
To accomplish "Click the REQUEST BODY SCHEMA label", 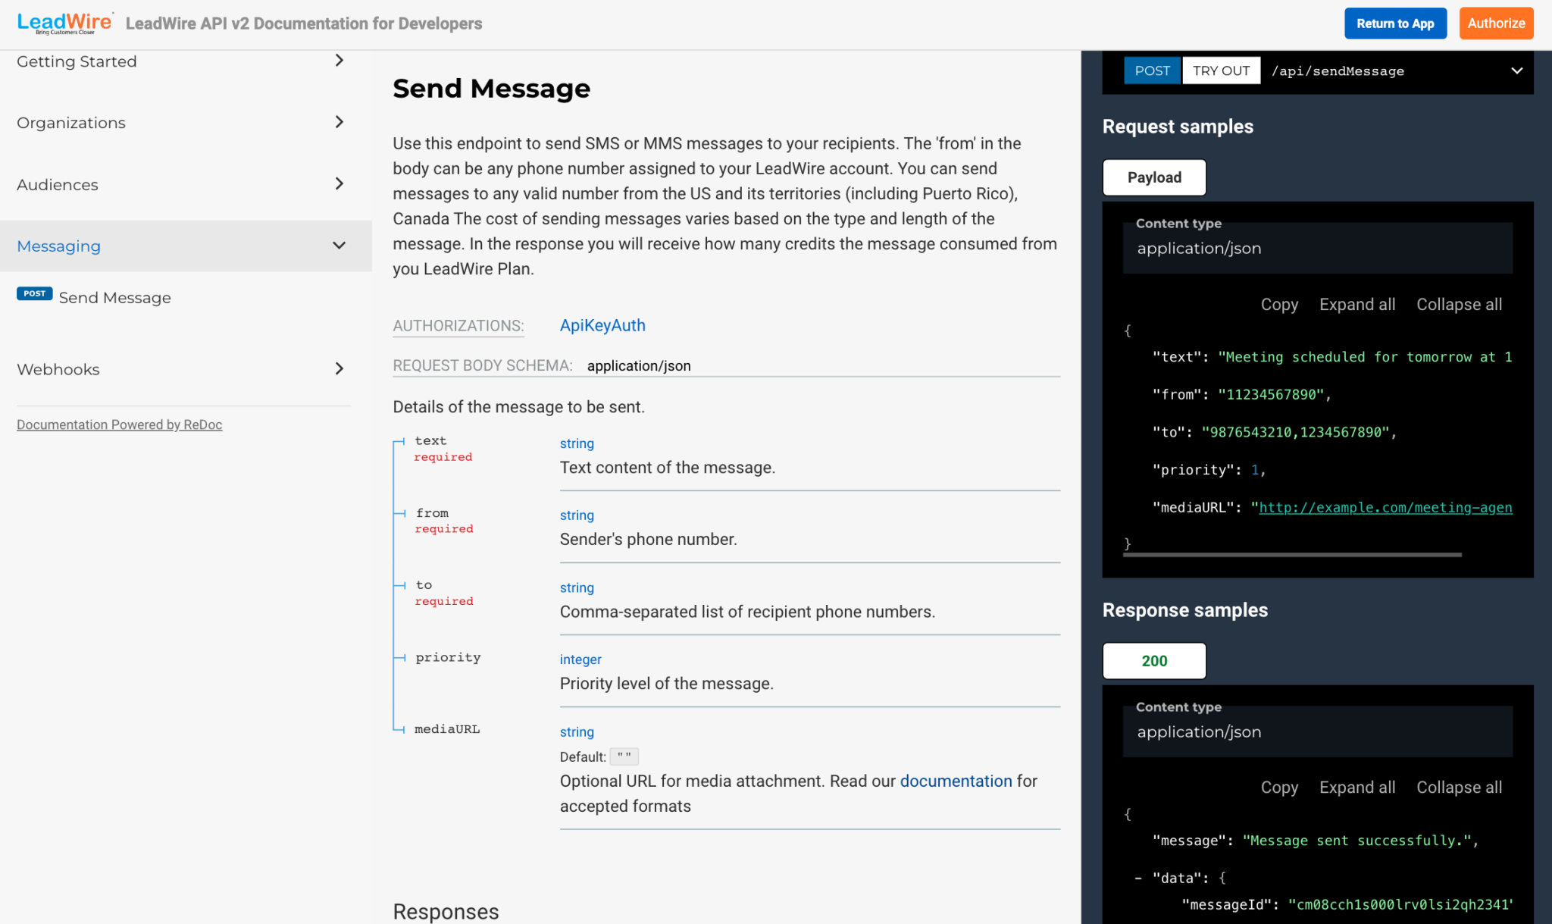I will (482, 365).
